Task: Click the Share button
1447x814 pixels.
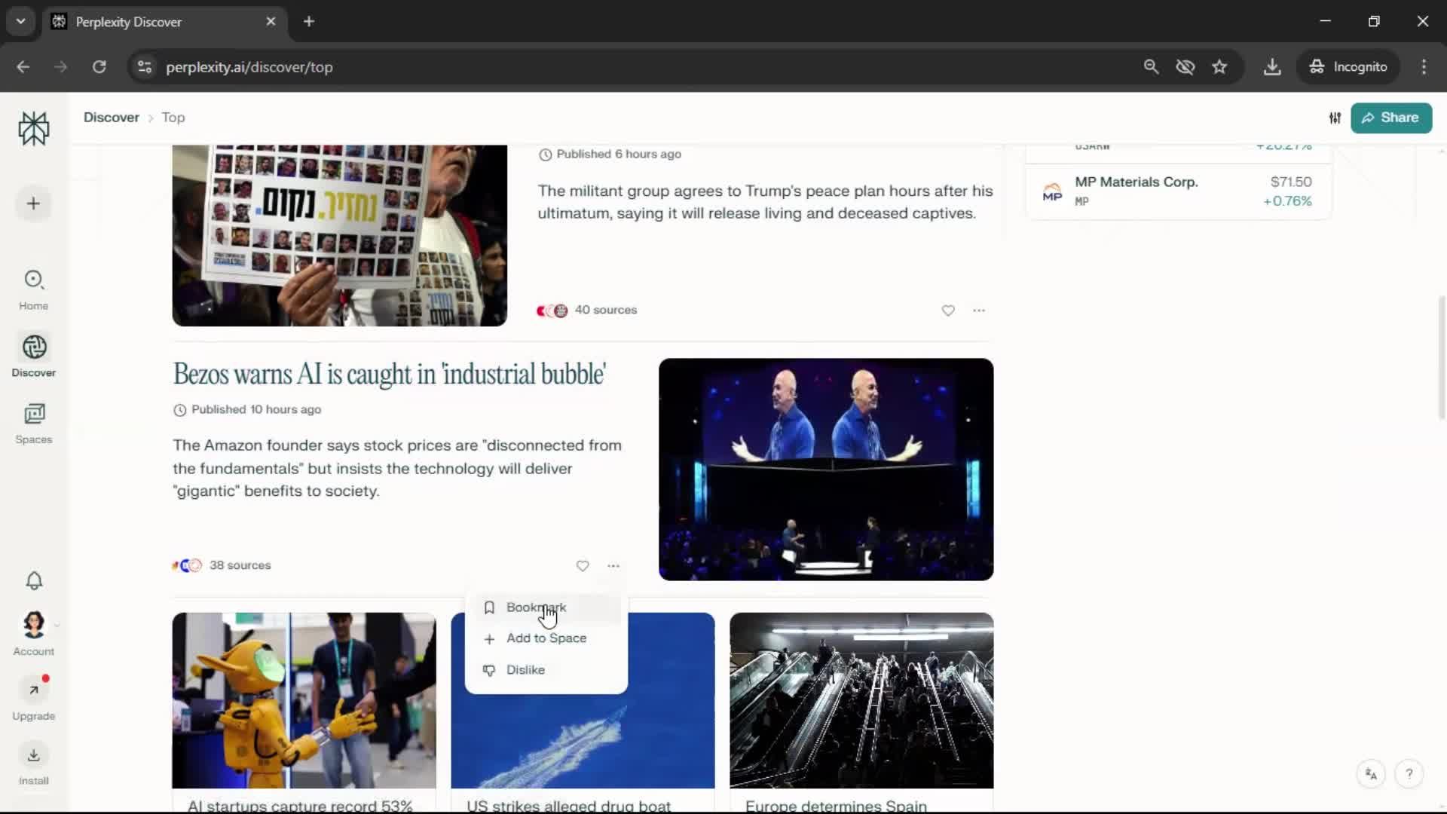Action: click(x=1390, y=118)
